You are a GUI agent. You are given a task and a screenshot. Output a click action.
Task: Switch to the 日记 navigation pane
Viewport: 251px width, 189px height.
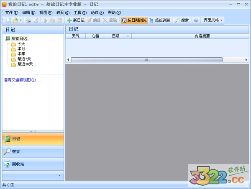33,139
